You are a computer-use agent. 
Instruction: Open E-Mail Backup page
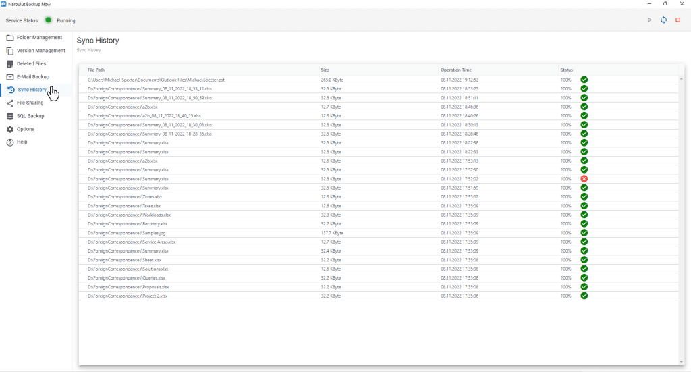(x=33, y=77)
